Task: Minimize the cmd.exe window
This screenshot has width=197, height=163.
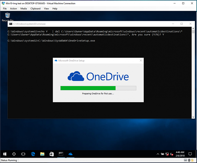Action: click(173, 24)
